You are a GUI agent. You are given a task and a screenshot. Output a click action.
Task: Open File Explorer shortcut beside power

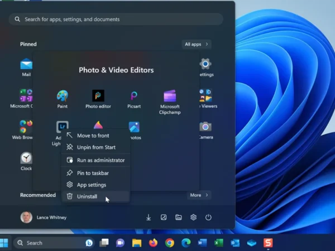(179, 218)
